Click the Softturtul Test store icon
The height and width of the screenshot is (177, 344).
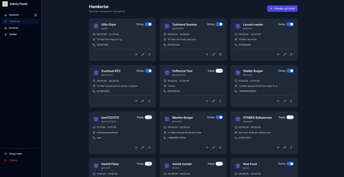click(166, 72)
